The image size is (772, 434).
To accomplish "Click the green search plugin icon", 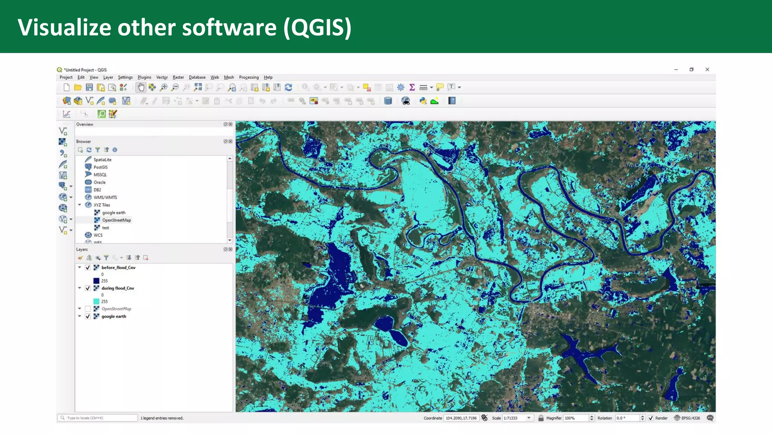I will (101, 114).
